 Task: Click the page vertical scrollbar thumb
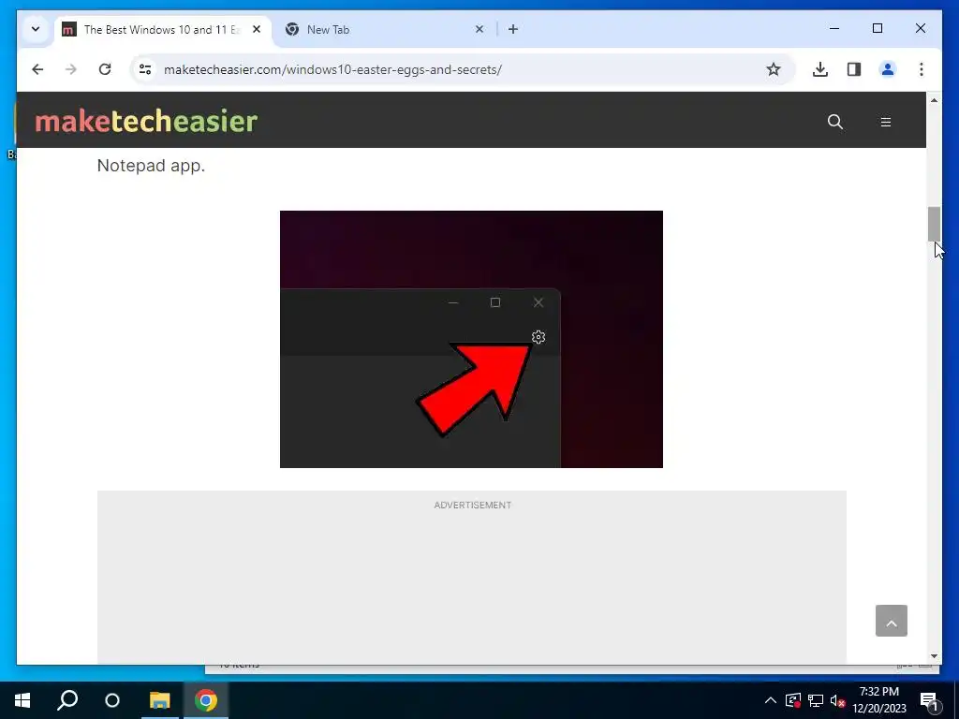click(934, 224)
